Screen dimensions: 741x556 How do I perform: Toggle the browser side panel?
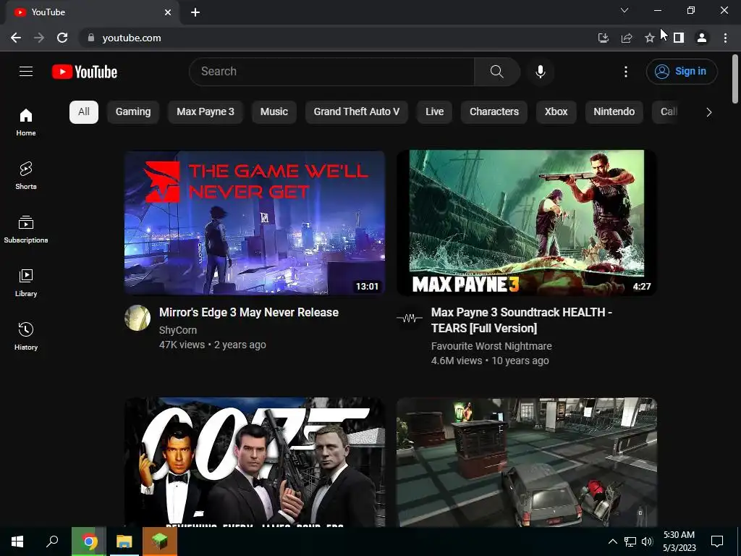[679, 38]
